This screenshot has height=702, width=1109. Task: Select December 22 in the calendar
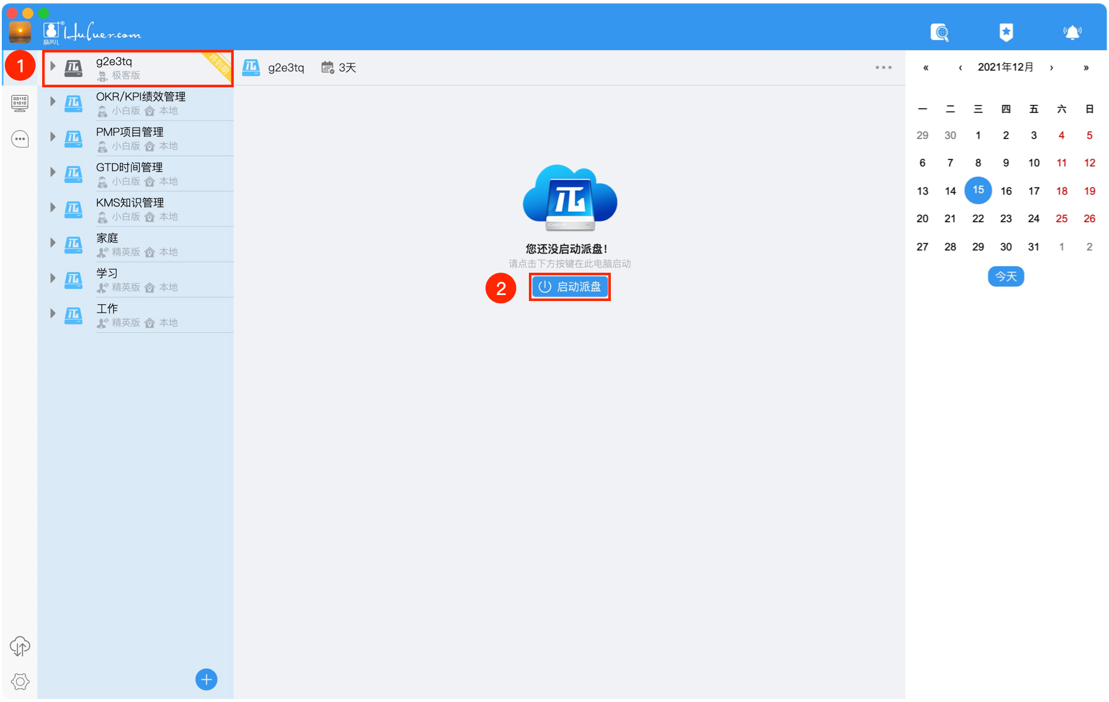pos(978,219)
